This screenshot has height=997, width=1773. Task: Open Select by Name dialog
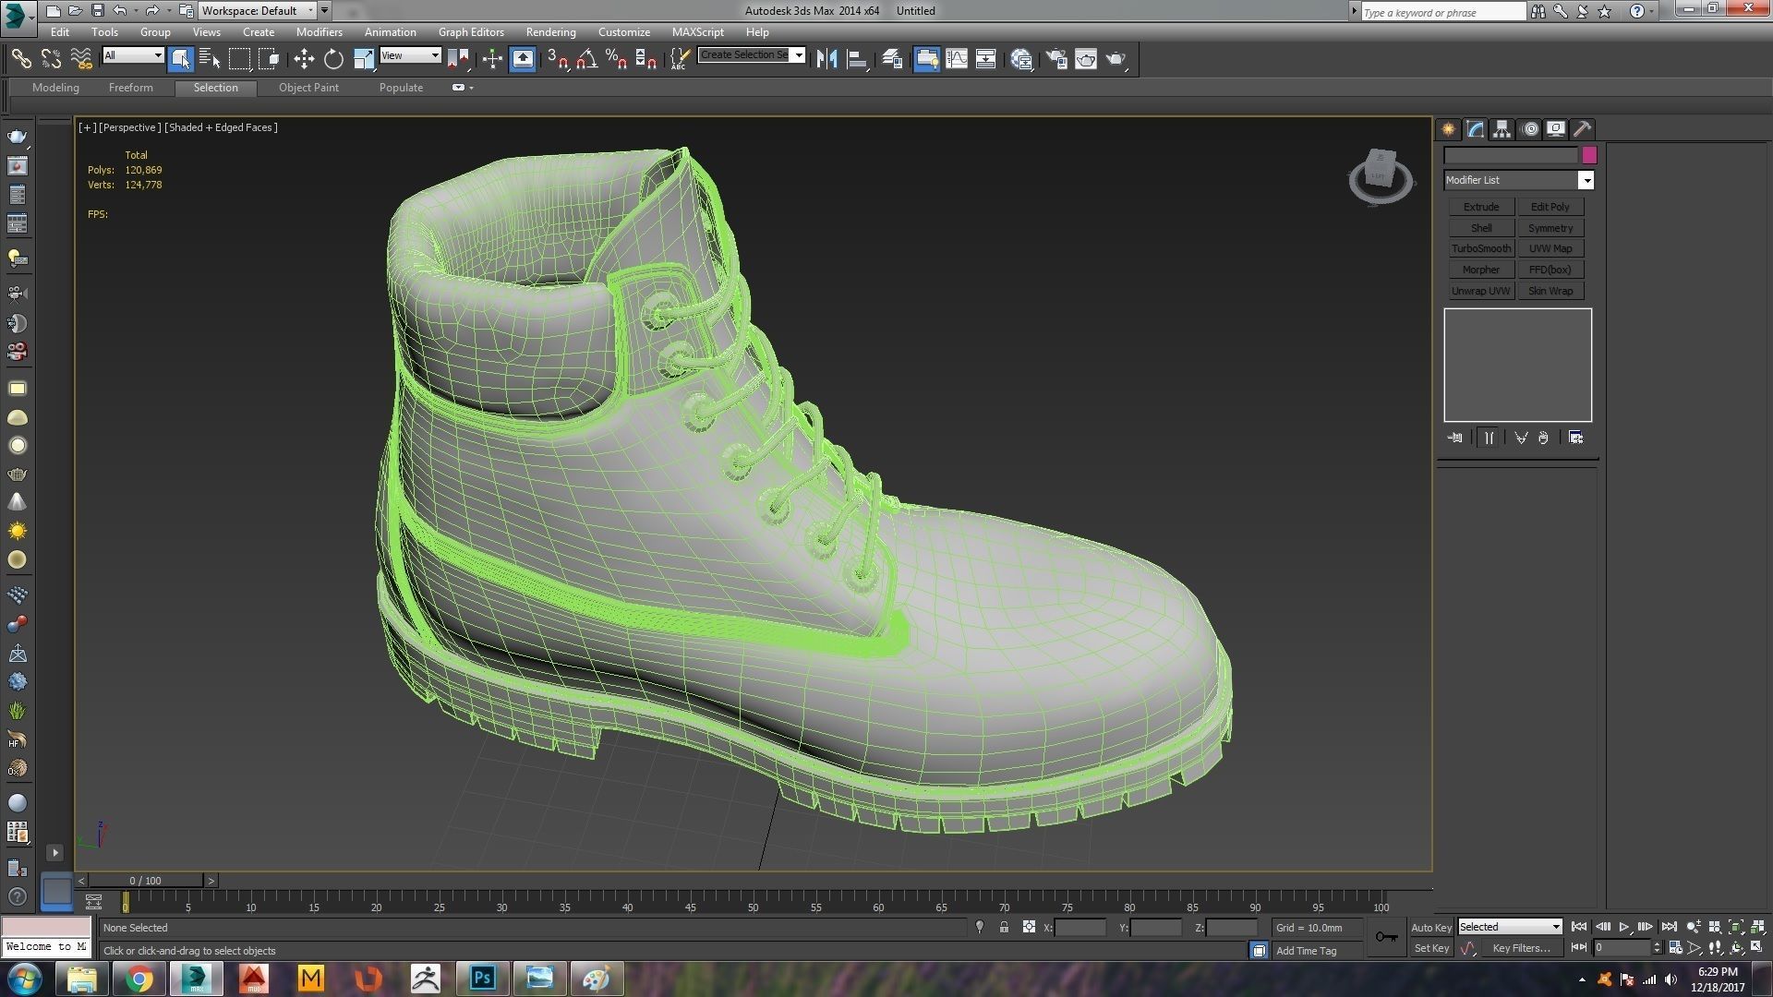coord(210,59)
